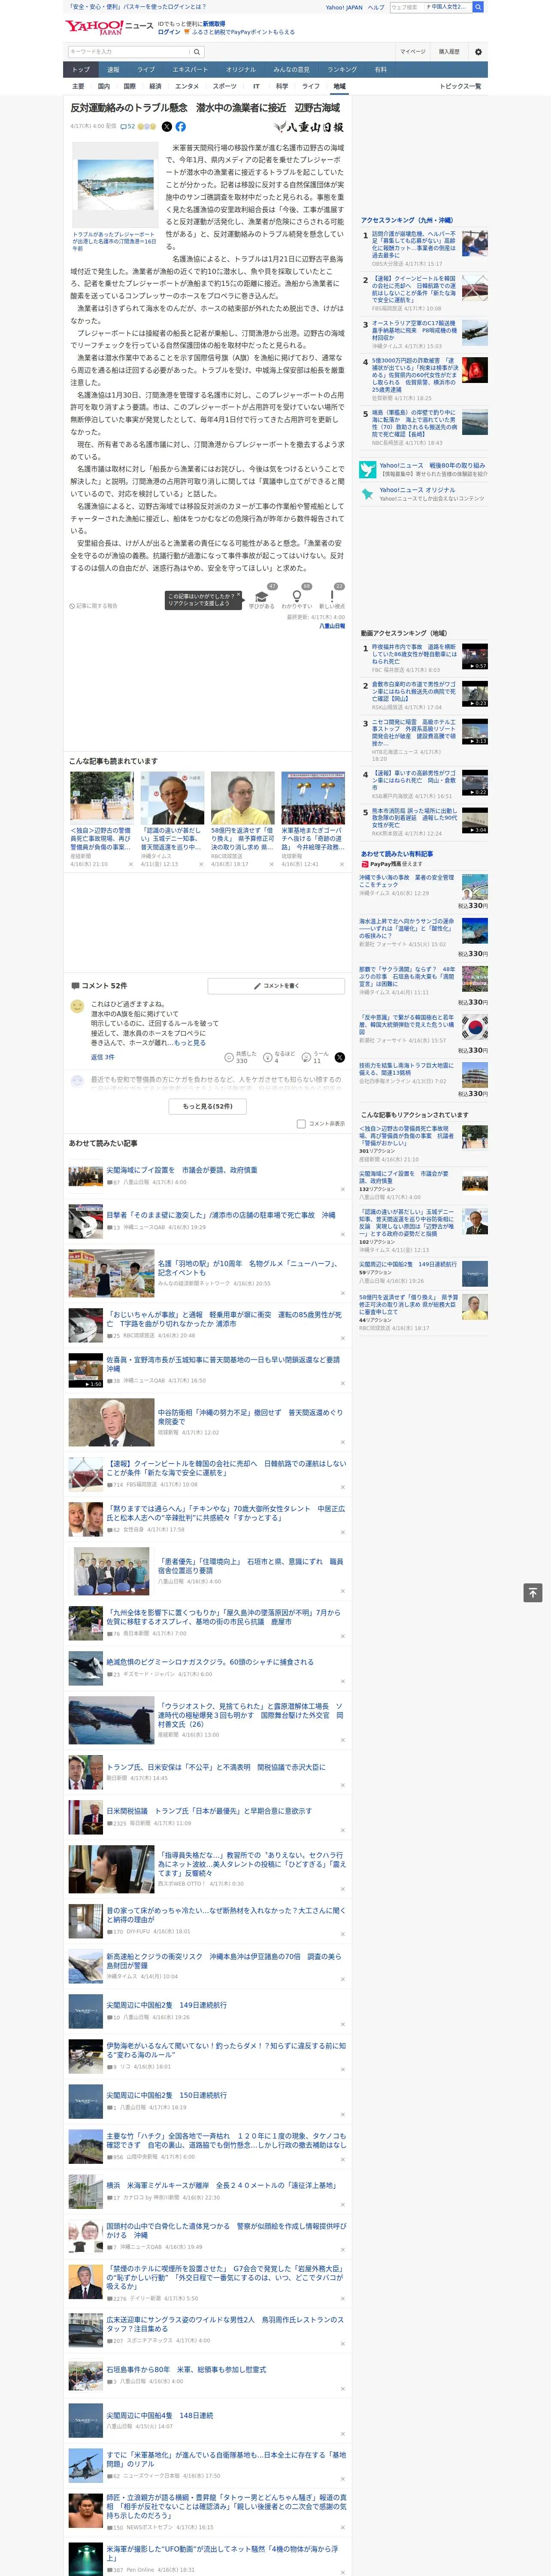Click the もっと見る(52件) button
Screen dimensions: 551x2576
[x=208, y=1106]
